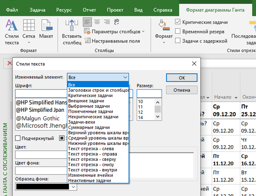Screen dimensions: 256x196
Task: Click the Размер size input field
Action: (x=149, y=94)
